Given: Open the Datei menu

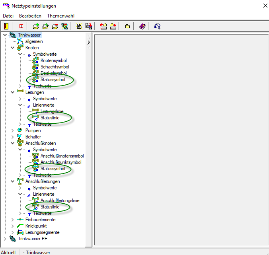Looking at the screenshot, I should tap(8, 16).
